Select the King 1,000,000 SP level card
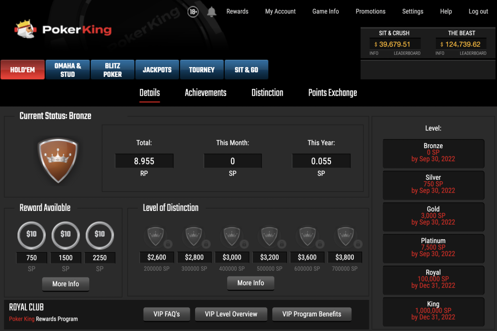Screen dimensions: 497x331 point(433,312)
